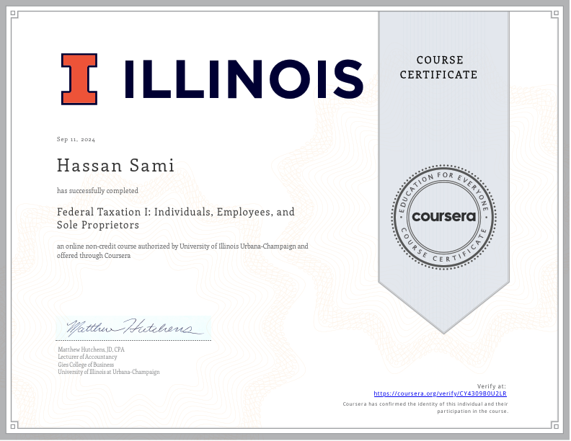Click the ILLINOIS wordmark
The width and height of the screenshot is (571, 441).
coord(244,79)
